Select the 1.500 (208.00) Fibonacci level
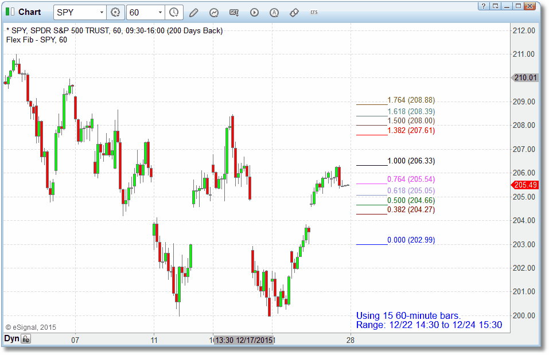 (x=411, y=121)
